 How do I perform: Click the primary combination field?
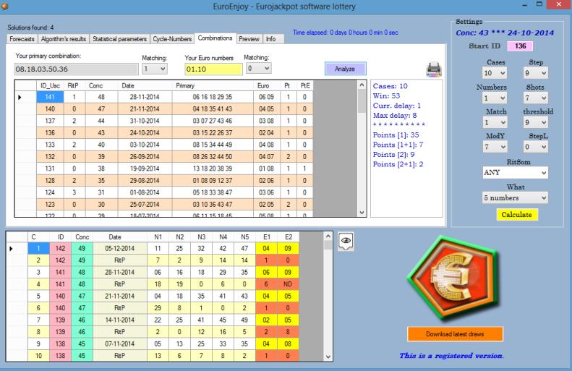pos(76,69)
